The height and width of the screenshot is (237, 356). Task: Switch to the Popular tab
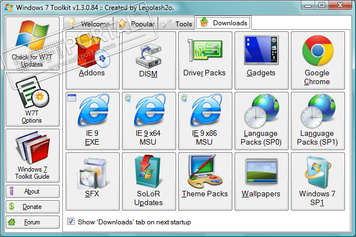tap(136, 24)
